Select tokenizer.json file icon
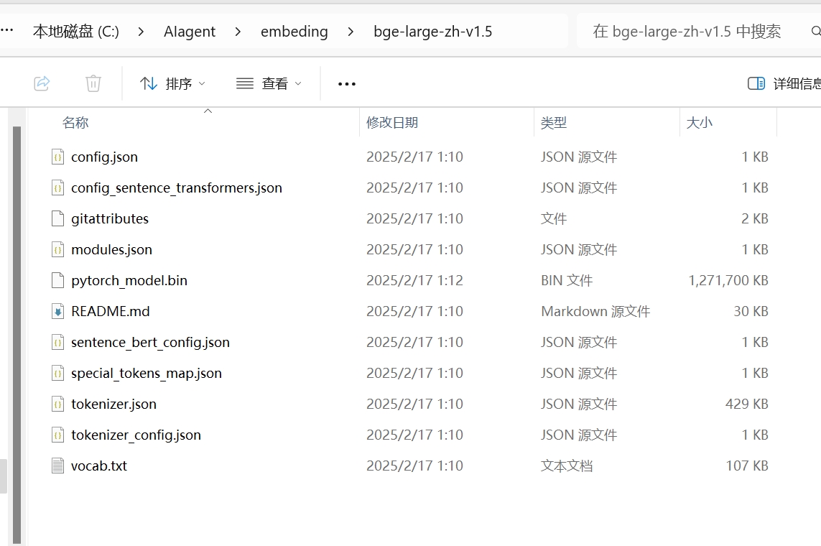Viewport: 821px width, 546px height. click(57, 404)
